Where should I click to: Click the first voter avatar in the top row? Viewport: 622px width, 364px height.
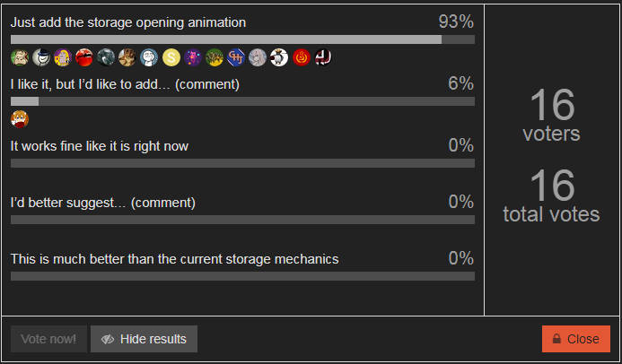[x=20, y=58]
